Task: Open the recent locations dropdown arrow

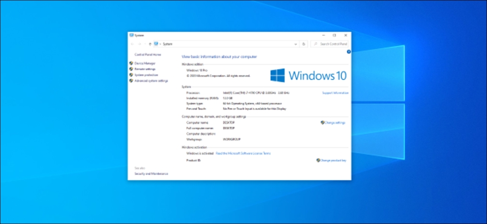Action: pos(145,44)
